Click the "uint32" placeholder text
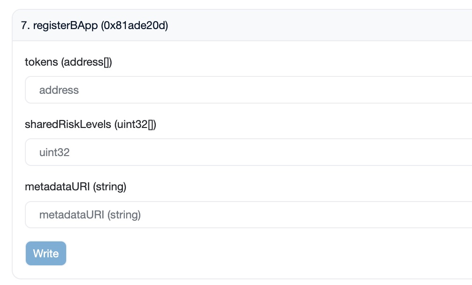 click(54, 152)
